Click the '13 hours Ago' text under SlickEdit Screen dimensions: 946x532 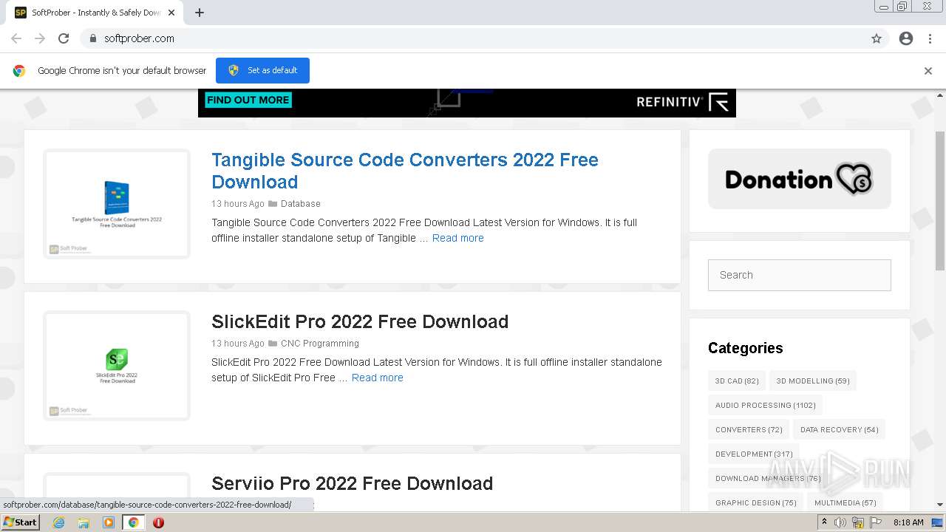point(238,343)
